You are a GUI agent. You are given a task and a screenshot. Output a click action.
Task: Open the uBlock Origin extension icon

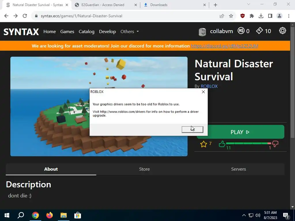pos(243,16)
